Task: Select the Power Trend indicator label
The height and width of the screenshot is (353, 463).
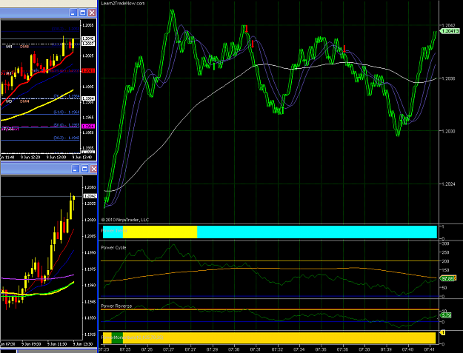Action: click(114, 231)
